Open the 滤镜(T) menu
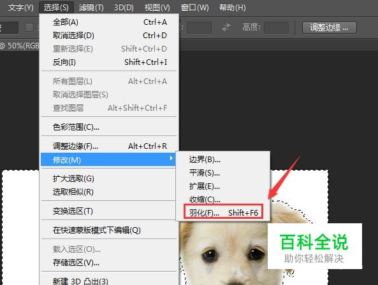 point(91,8)
